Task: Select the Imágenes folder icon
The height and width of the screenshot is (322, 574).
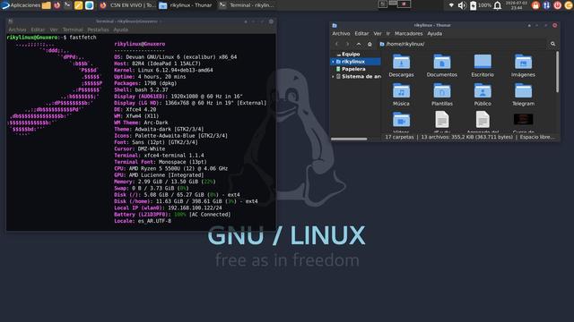Action: 523,62
